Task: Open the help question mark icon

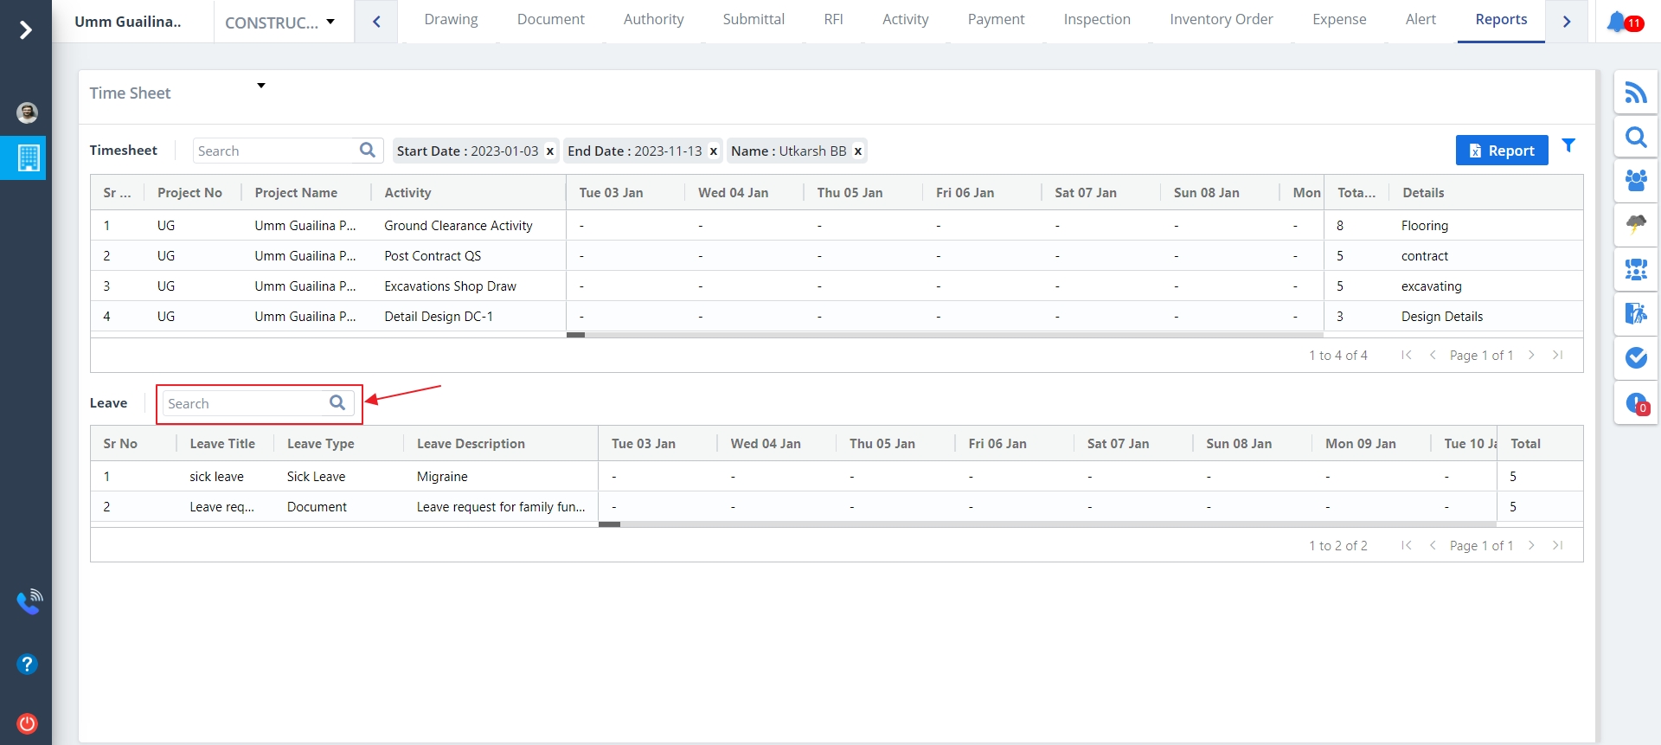Action: pos(27,664)
